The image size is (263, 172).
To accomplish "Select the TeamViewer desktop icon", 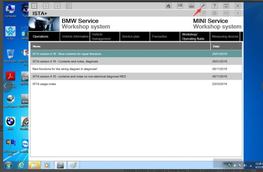I will (25, 146).
